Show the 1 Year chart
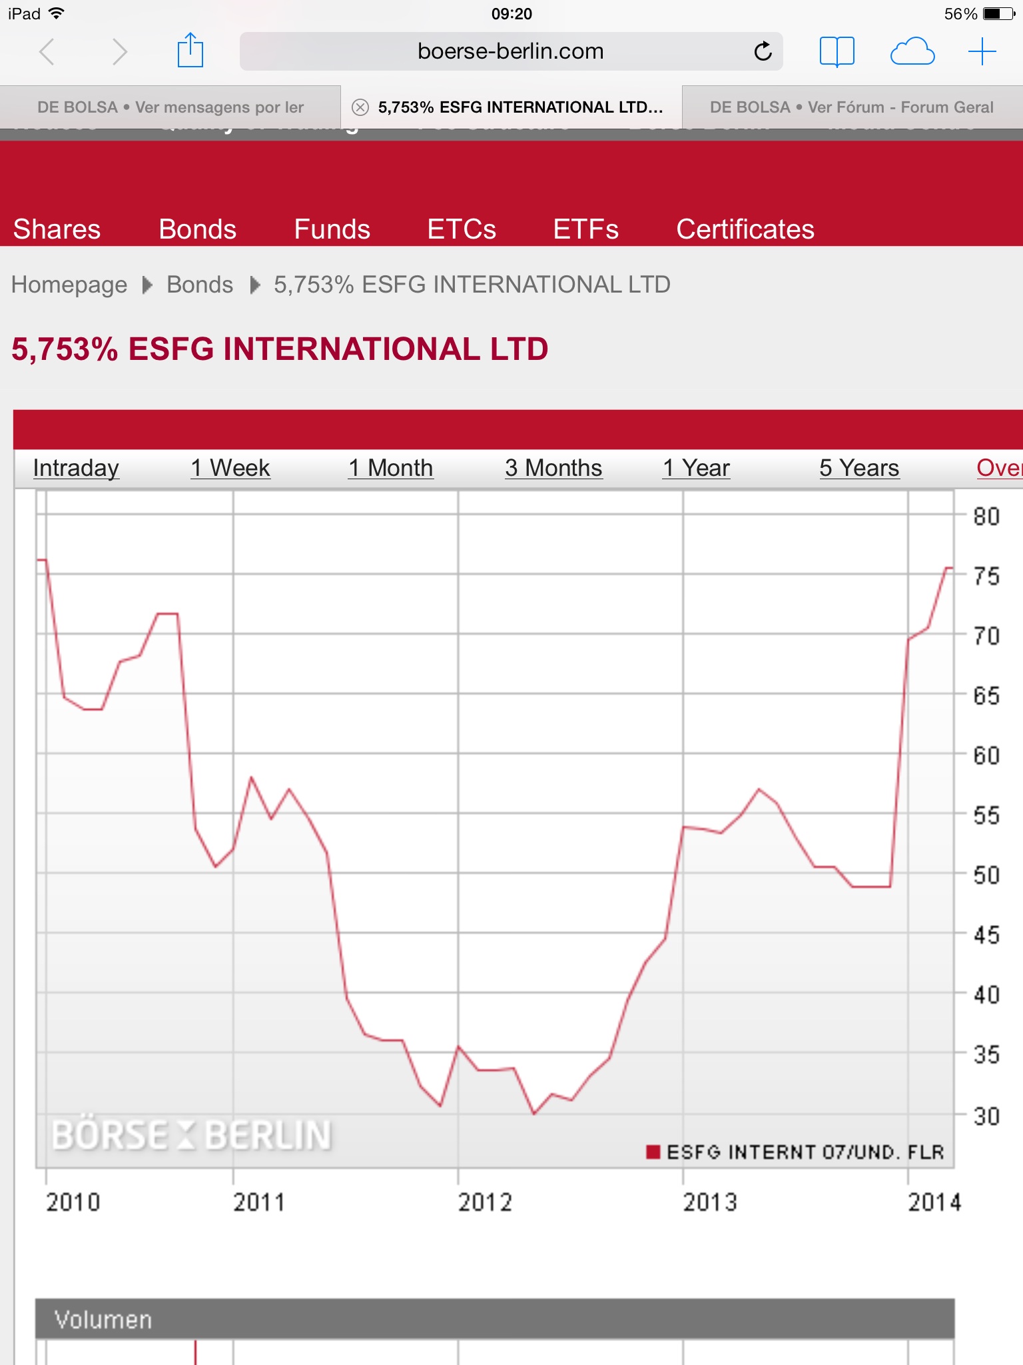This screenshot has height=1365, width=1023. (697, 468)
